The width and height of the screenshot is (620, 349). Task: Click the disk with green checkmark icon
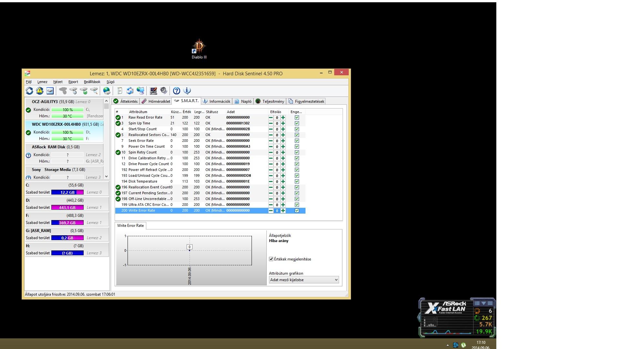tap(84, 91)
